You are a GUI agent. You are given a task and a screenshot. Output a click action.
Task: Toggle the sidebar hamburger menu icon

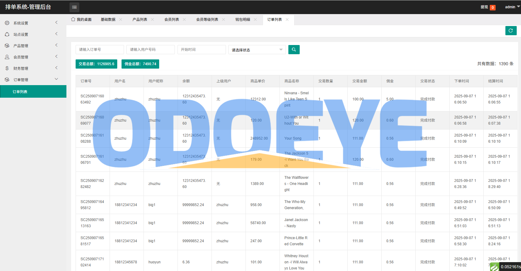(x=74, y=7)
